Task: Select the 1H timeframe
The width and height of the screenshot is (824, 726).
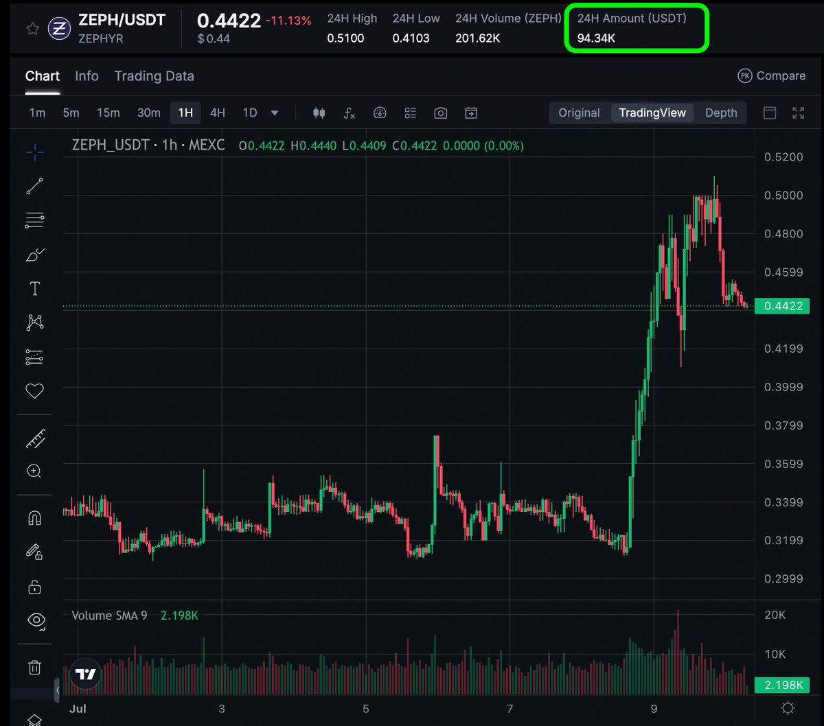Action: 185,113
